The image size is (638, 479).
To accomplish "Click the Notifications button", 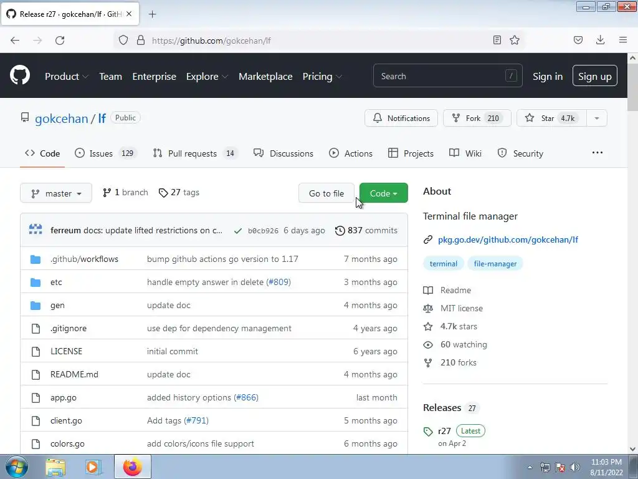I will [401, 118].
